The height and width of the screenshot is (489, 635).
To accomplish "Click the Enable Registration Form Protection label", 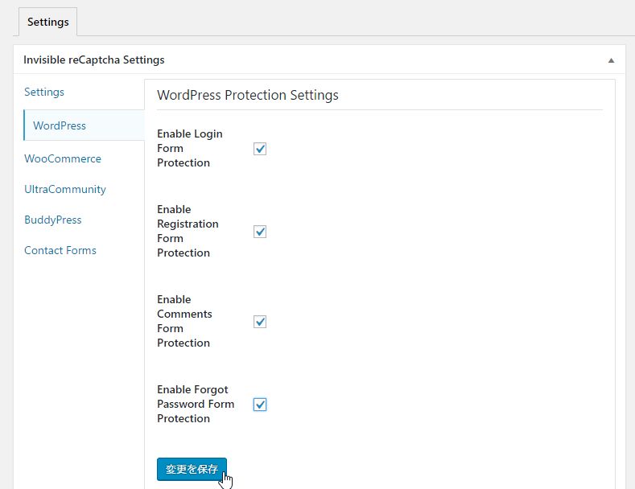I will click(188, 231).
